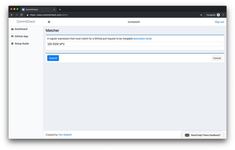Go back with browser back arrow
Viewport: 235px width, 150px height.
[12, 15]
